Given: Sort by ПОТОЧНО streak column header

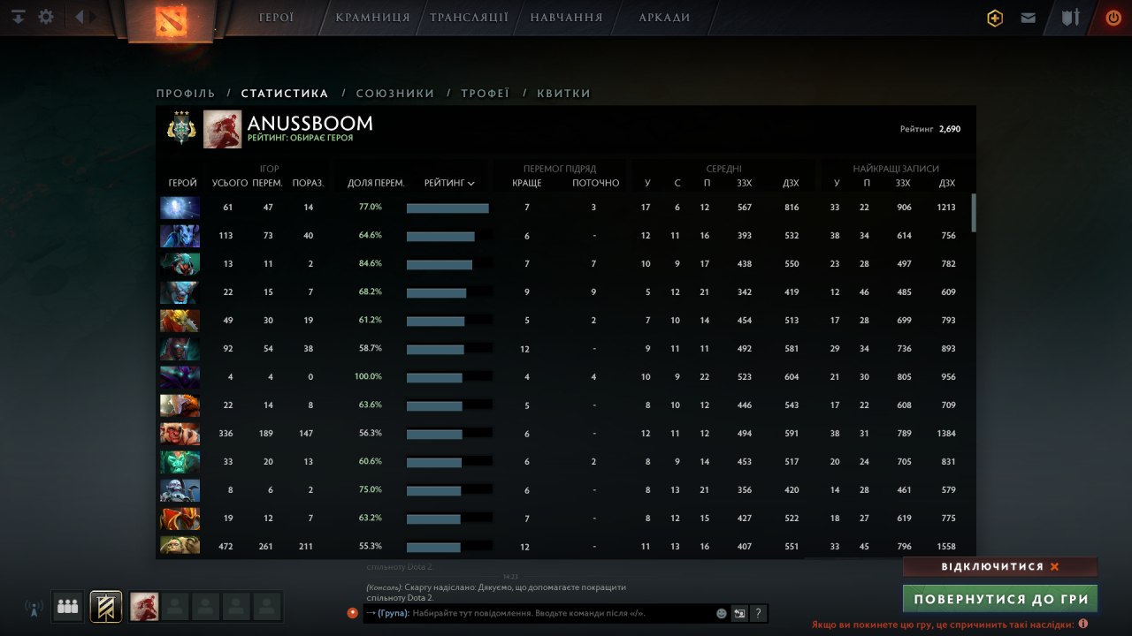Looking at the screenshot, I should pos(596,183).
